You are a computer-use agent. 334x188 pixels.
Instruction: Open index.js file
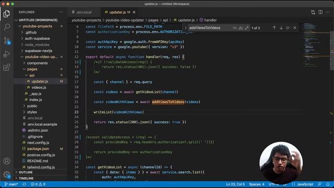[35, 100]
